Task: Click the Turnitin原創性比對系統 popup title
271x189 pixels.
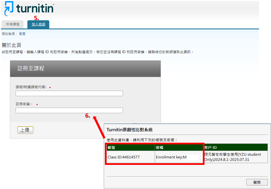Action: 129,130
